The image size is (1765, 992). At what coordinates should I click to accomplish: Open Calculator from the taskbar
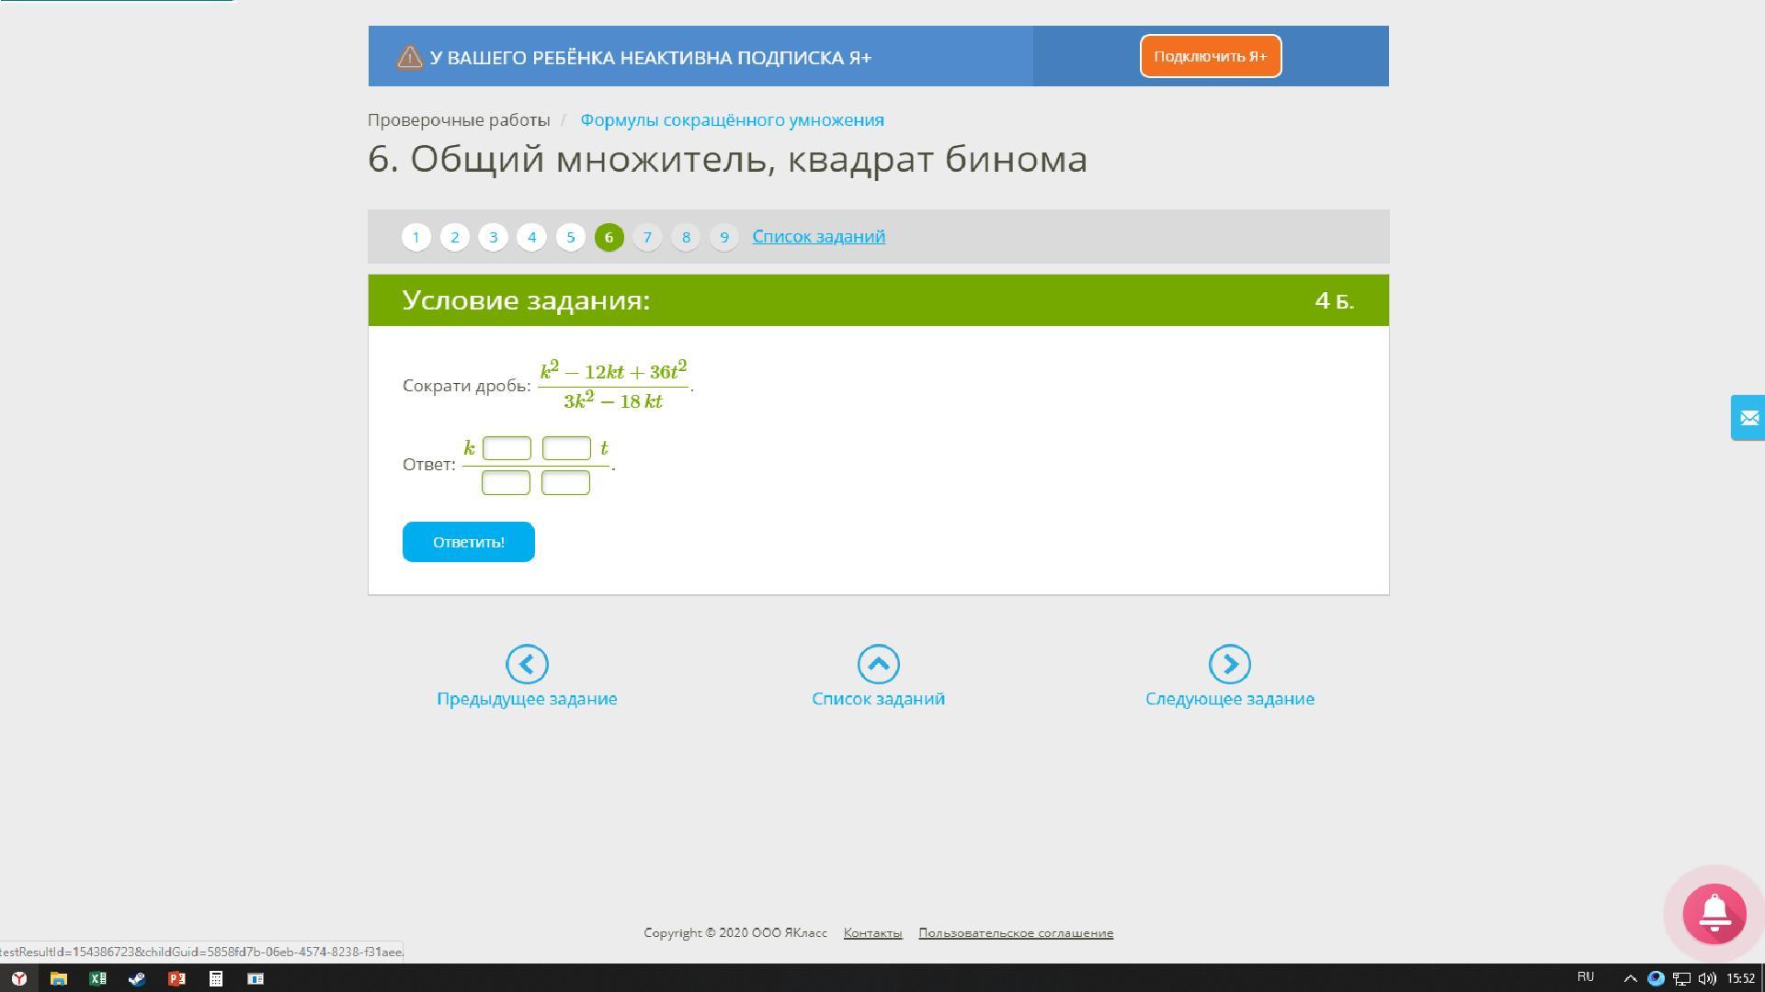point(216,978)
